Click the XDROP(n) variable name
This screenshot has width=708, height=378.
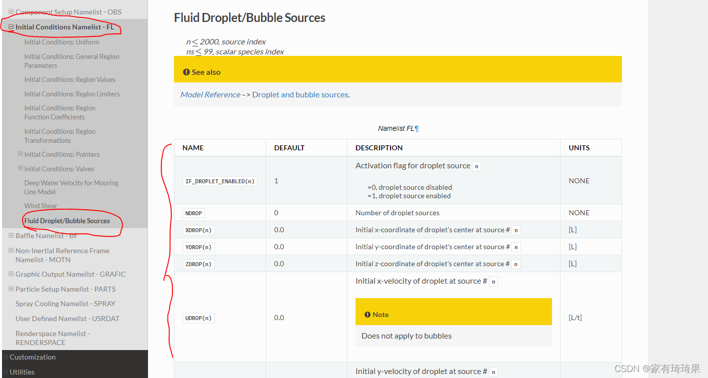198,230
